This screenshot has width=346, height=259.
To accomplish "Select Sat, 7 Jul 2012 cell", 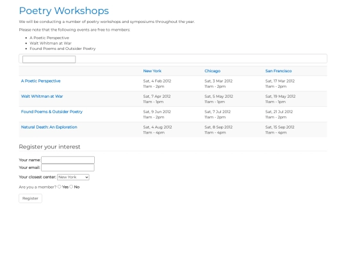I will 233,114.
